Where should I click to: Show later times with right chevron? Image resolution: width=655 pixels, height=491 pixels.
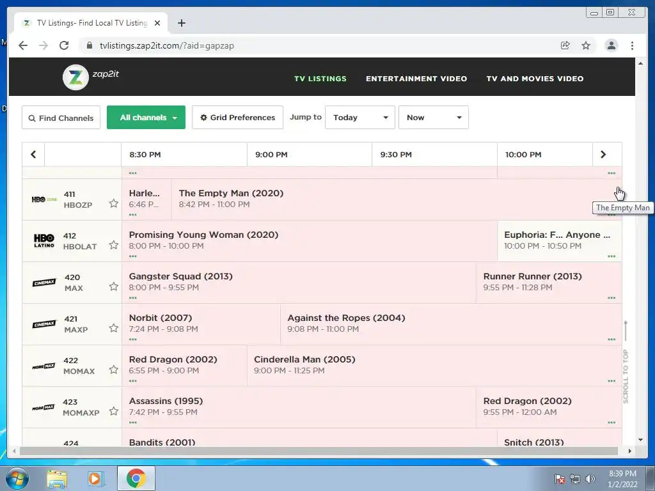tap(603, 155)
